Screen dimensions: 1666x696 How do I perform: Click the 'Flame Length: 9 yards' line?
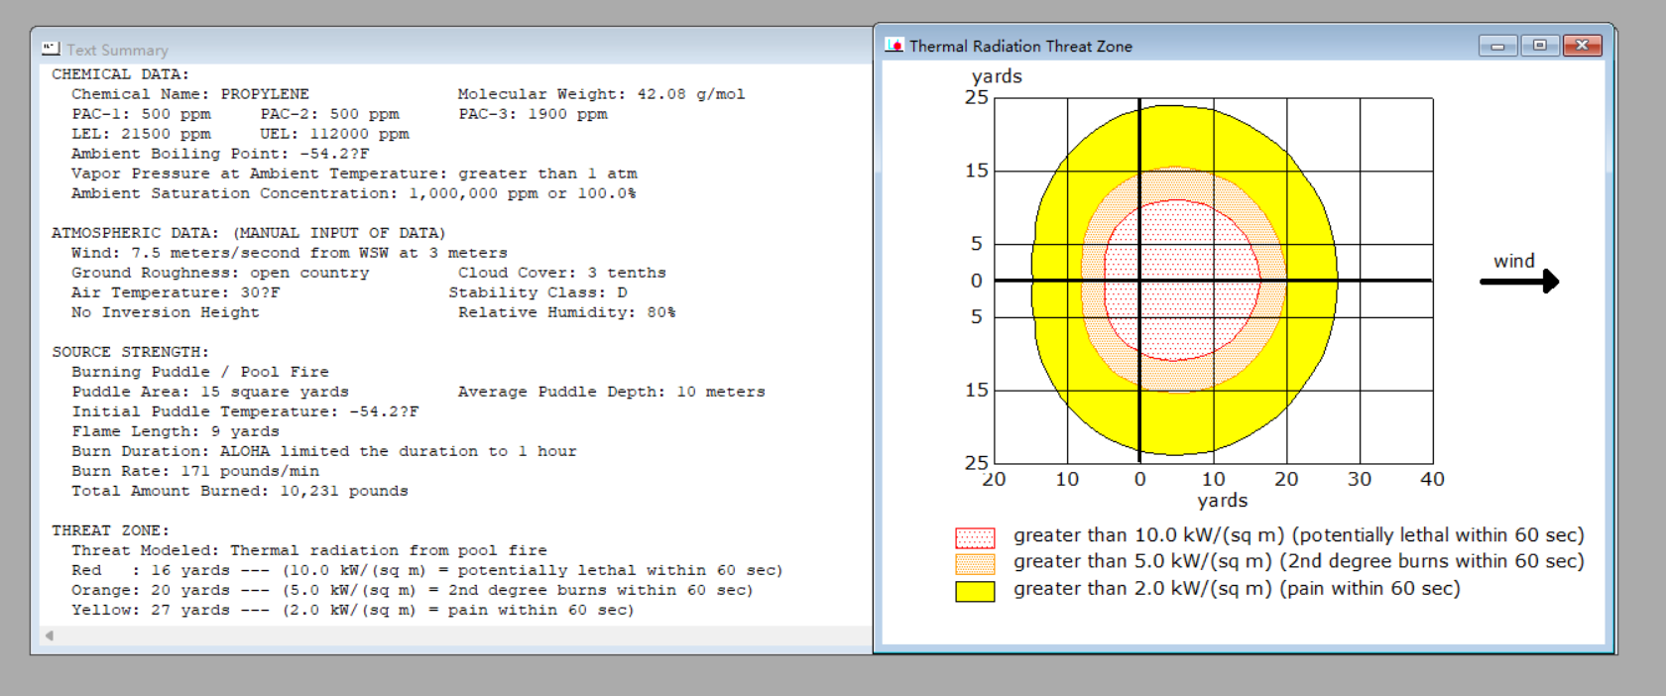tap(176, 431)
